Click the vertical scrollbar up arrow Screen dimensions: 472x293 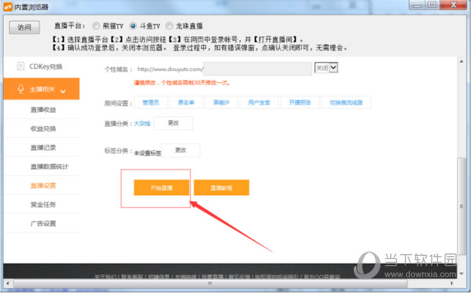click(x=462, y=62)
